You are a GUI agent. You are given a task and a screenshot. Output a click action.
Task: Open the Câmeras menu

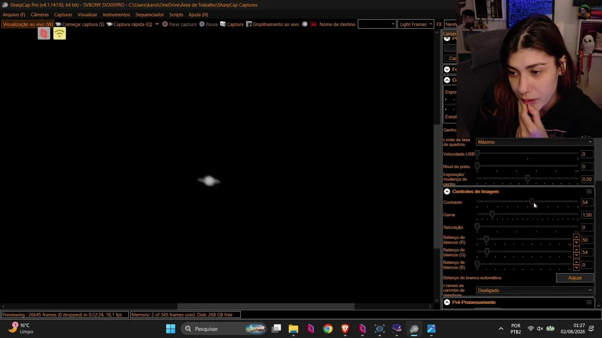pyautogui.click(x=40, y=15)
